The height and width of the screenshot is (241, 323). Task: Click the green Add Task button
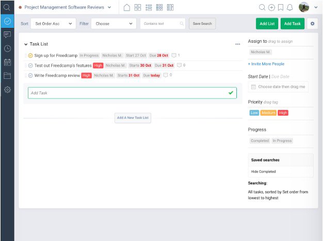click(x=293, y=24)
